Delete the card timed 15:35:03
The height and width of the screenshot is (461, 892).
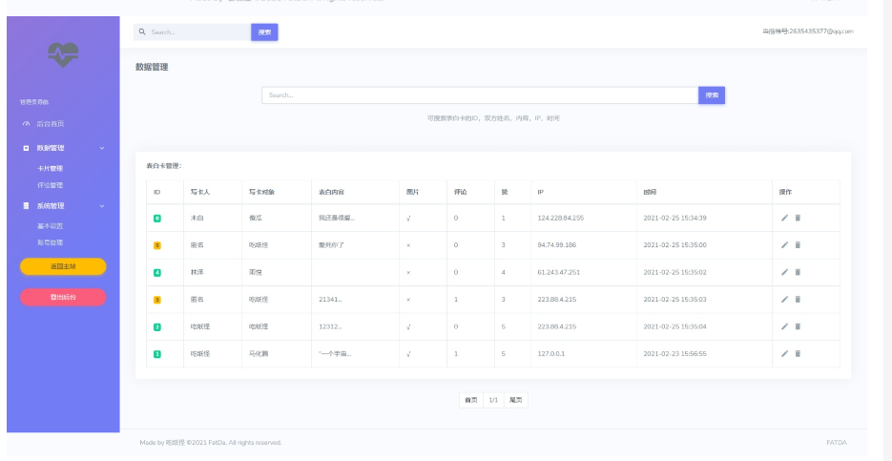pyautogui.click(x=798, y=300)
